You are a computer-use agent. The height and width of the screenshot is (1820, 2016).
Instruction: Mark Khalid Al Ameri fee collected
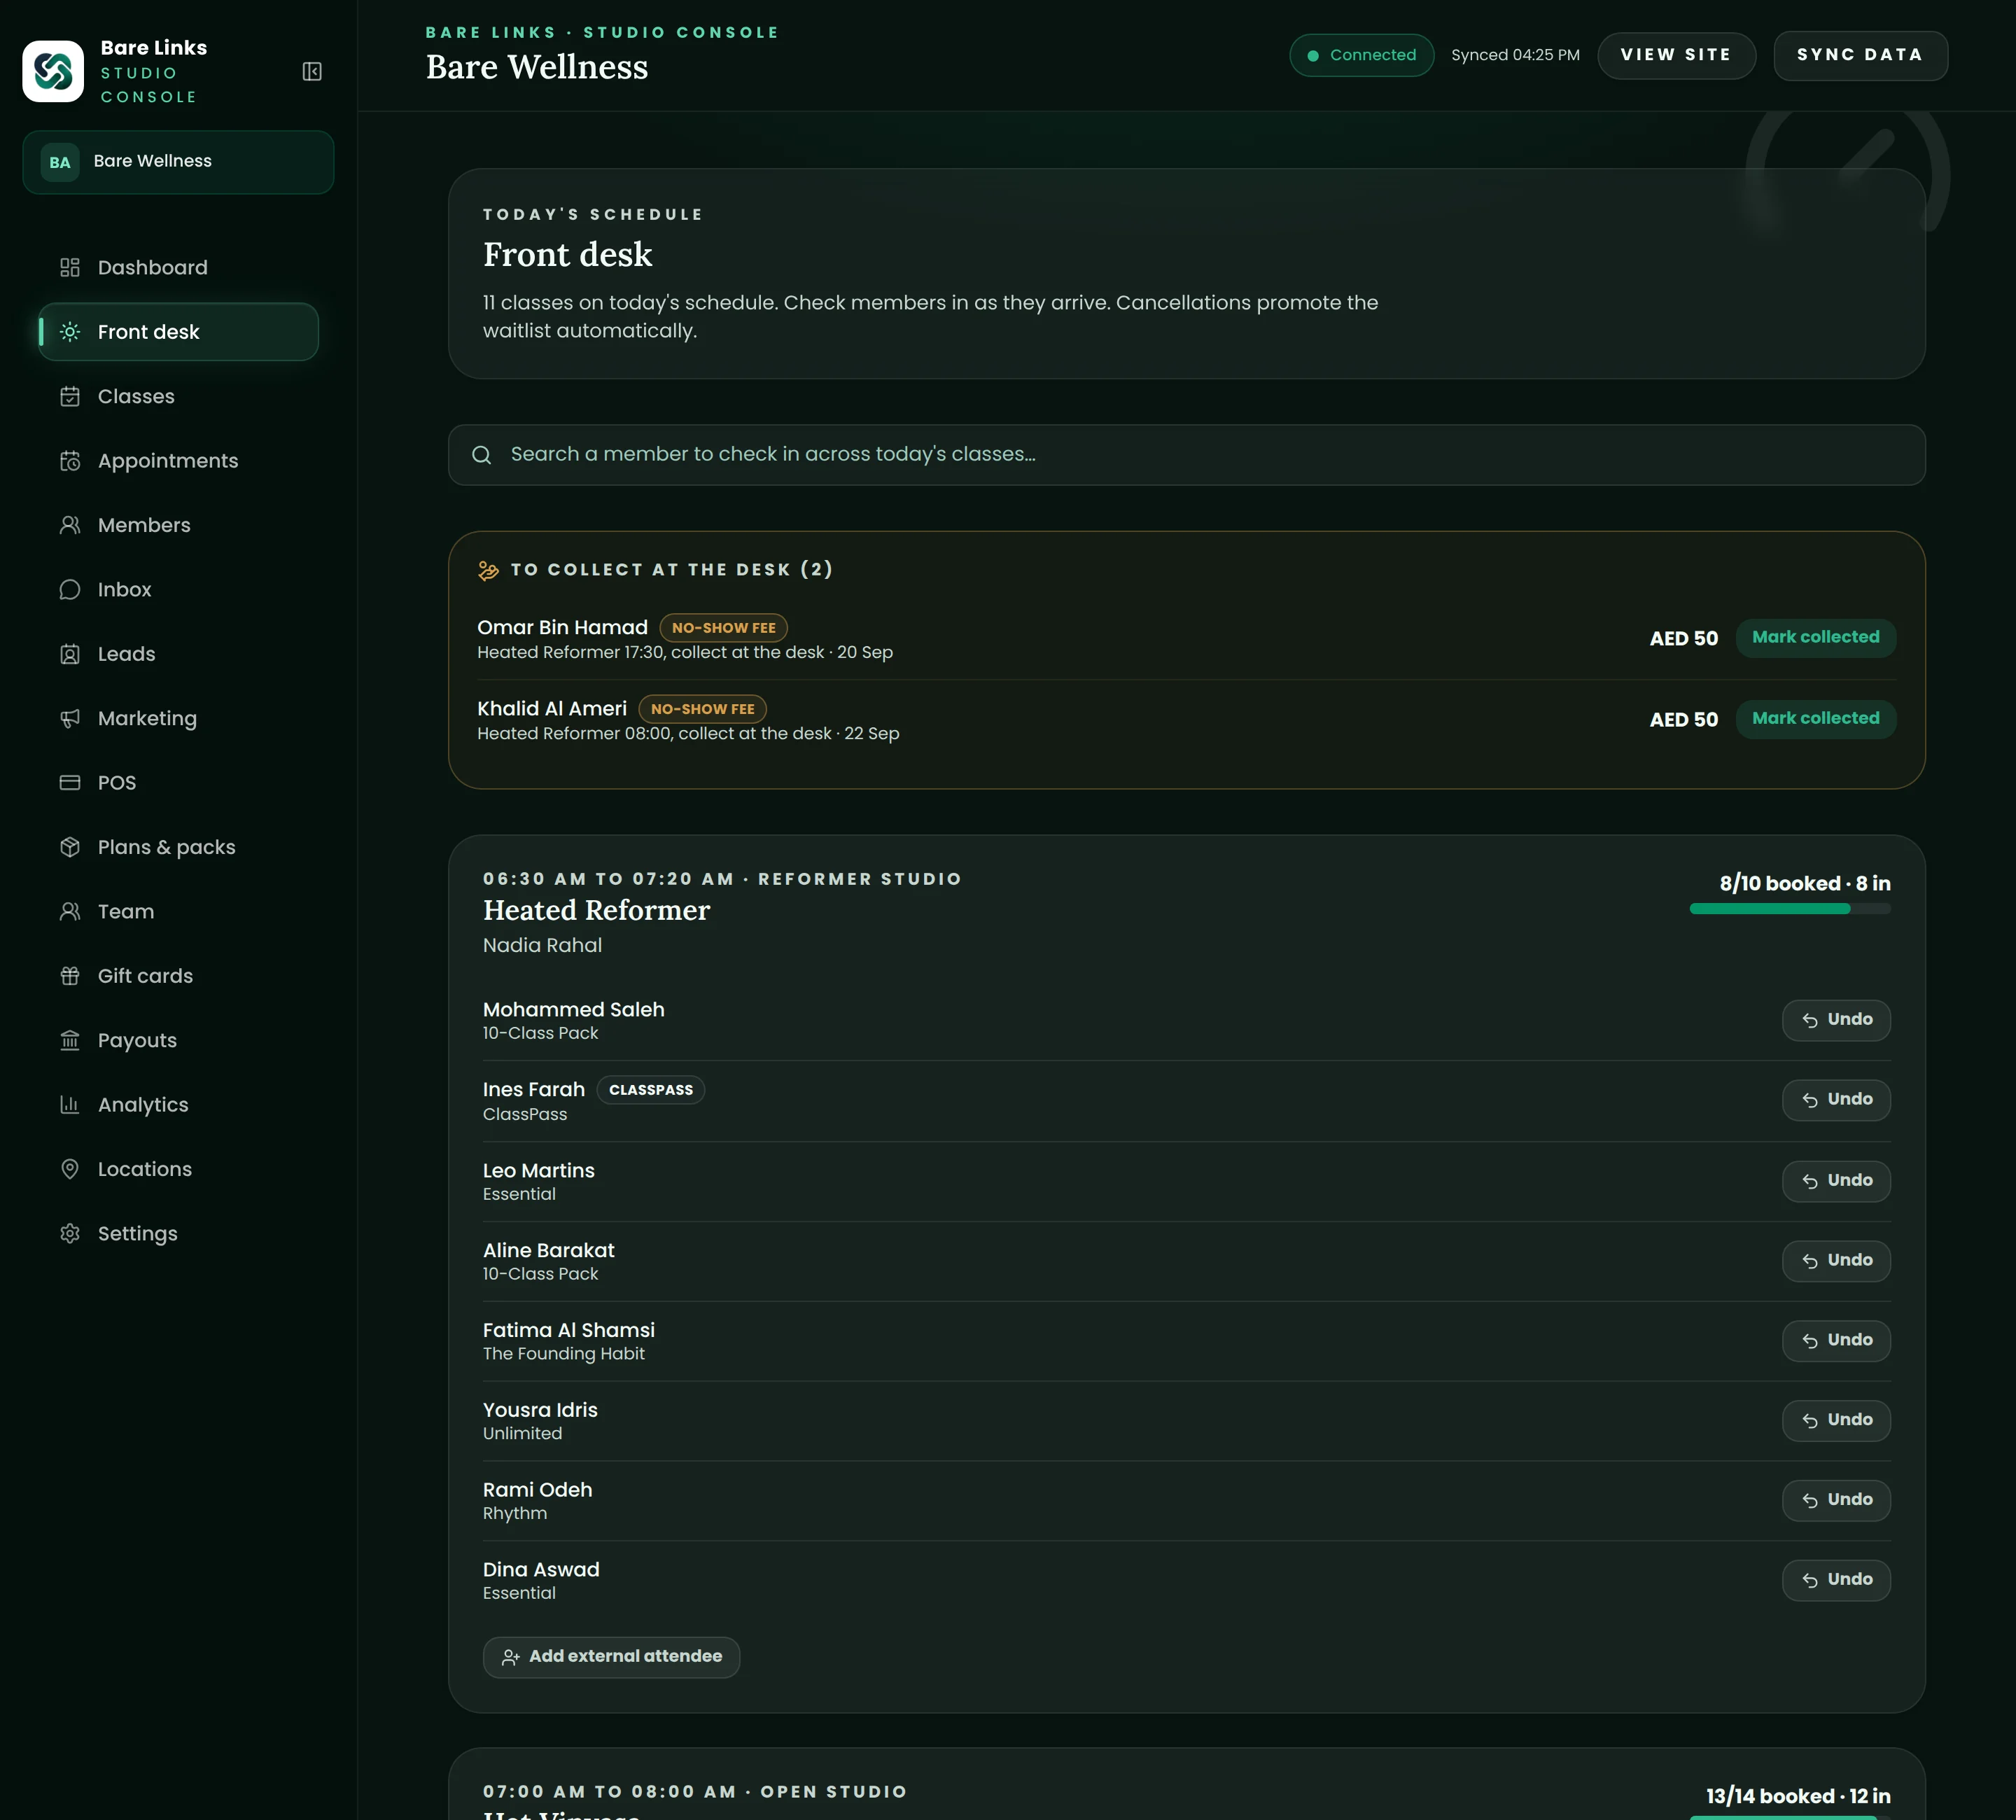point(1815,718)
